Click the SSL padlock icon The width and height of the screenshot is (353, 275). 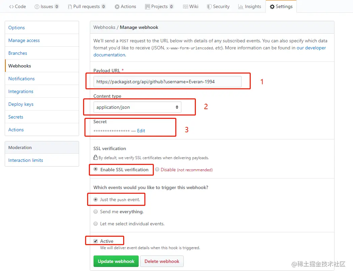coord(96,157)
